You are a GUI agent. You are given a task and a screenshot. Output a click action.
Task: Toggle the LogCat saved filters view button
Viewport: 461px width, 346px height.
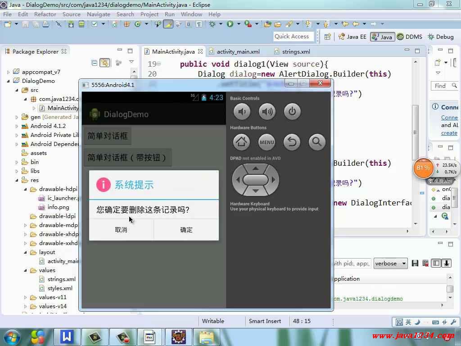pos(436,263)
